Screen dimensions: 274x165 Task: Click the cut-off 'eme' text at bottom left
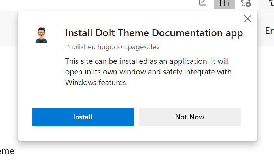click(7, 151)
